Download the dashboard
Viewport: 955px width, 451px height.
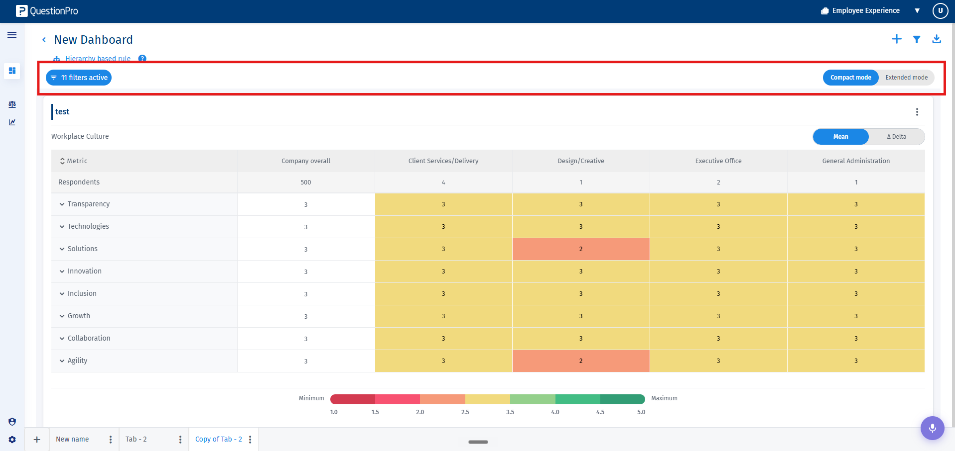937,39
